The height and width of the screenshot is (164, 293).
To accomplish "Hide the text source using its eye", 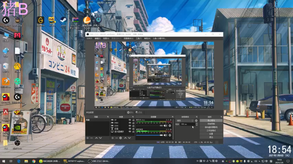I will (130, 128).
